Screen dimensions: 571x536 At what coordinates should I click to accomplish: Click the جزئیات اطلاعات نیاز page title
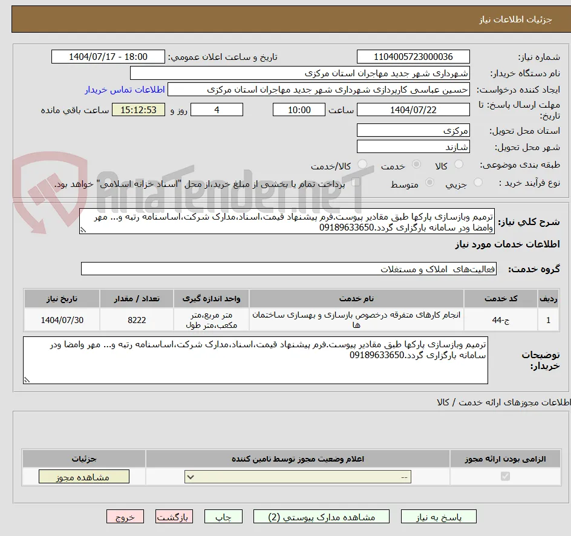515,19
